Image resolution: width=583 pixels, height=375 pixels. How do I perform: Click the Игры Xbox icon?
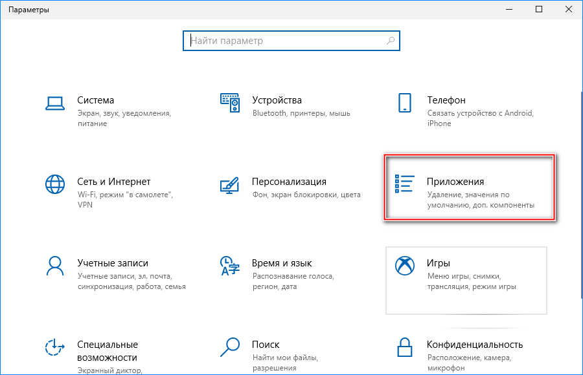[x=405, y=265]
